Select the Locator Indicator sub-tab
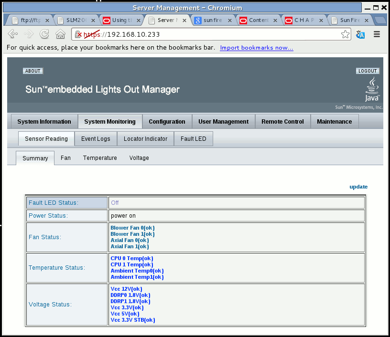Image resolution: width=390 pixels, height=337 pixels. (x=145, y=139)
